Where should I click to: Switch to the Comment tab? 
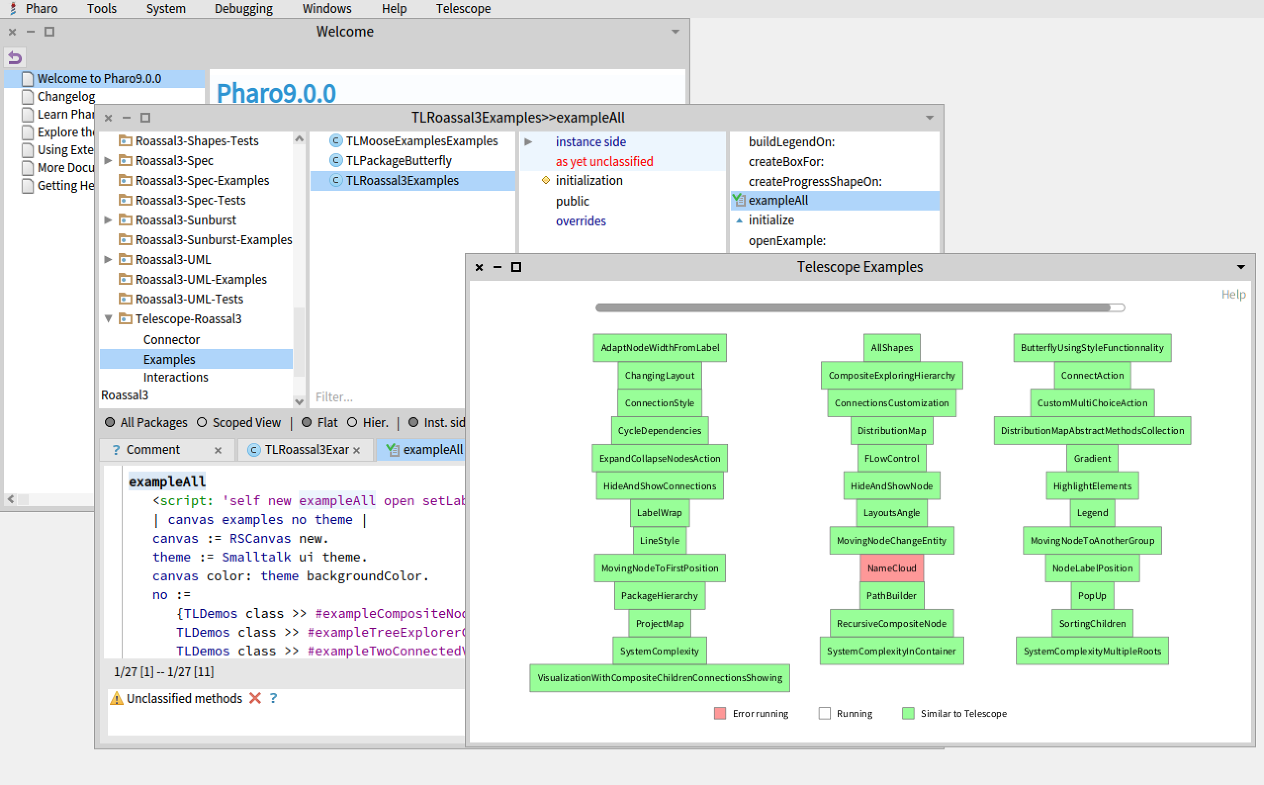click(153, 450)
